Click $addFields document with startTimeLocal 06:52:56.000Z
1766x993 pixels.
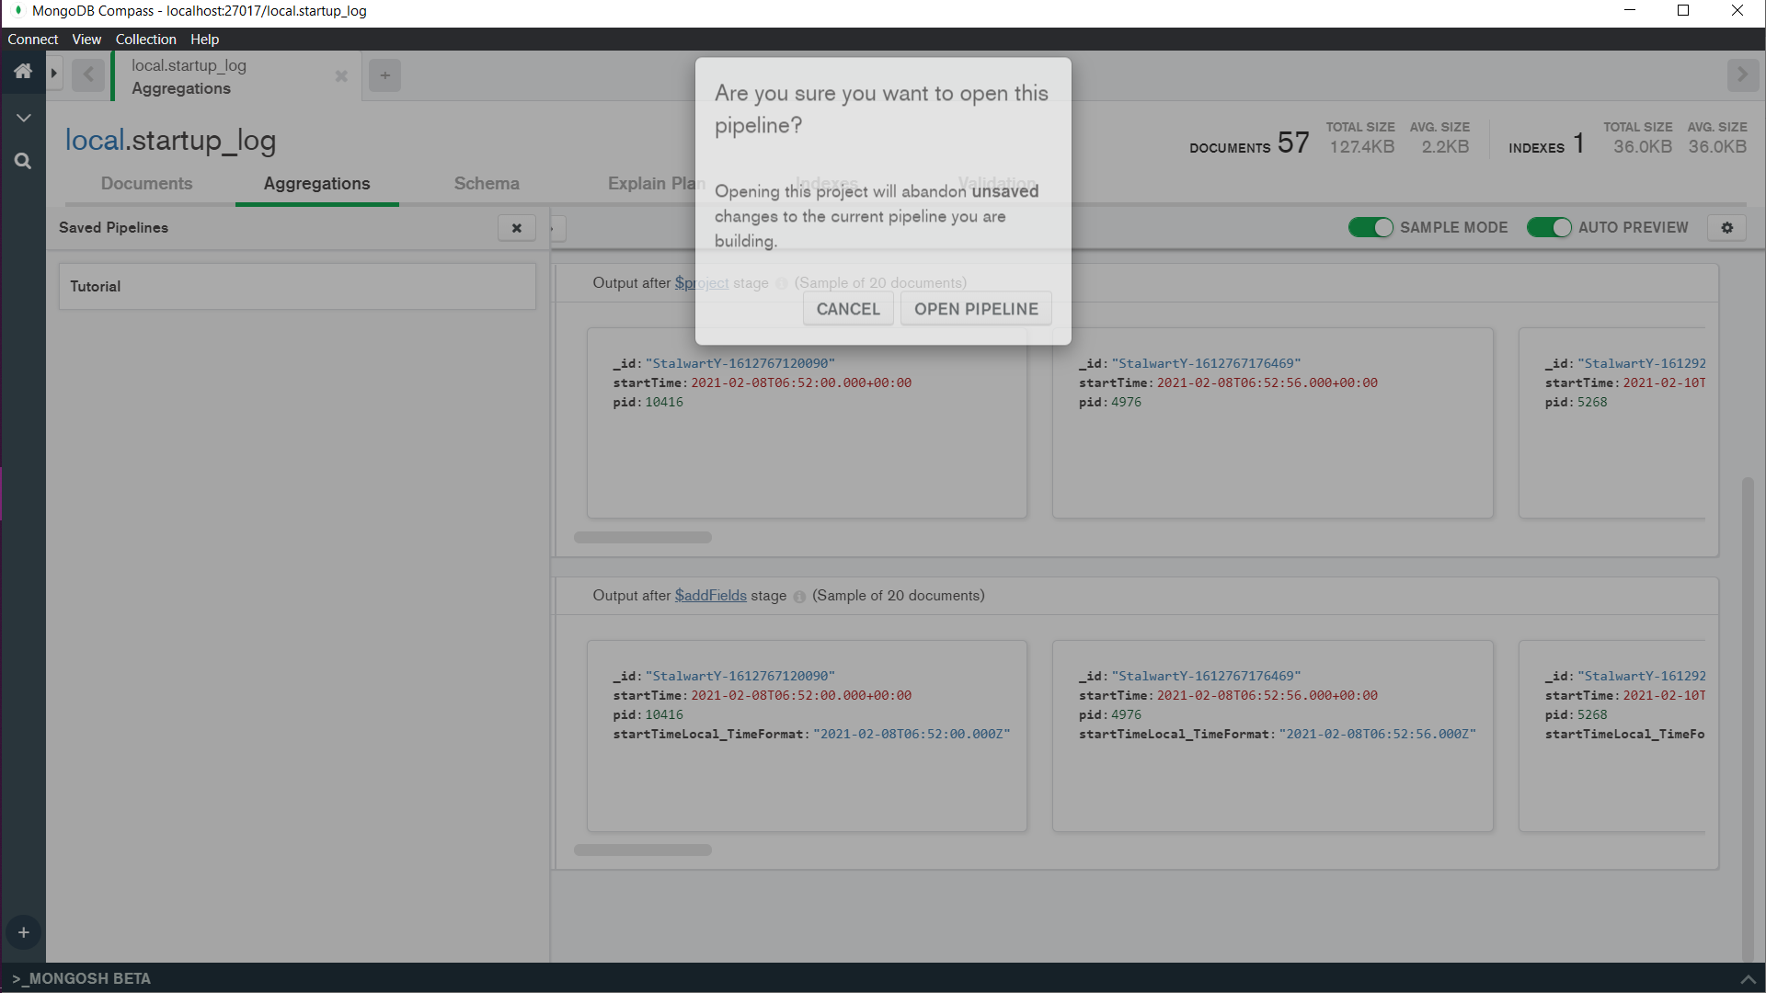[x=1272, y=736]
